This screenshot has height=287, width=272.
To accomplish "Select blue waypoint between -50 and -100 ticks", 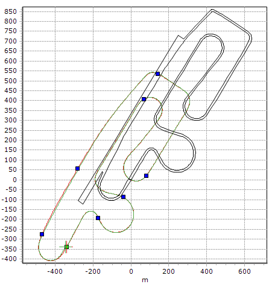I will click(124, 197).
